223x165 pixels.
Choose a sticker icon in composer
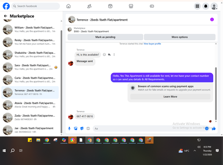coord(82,128)
